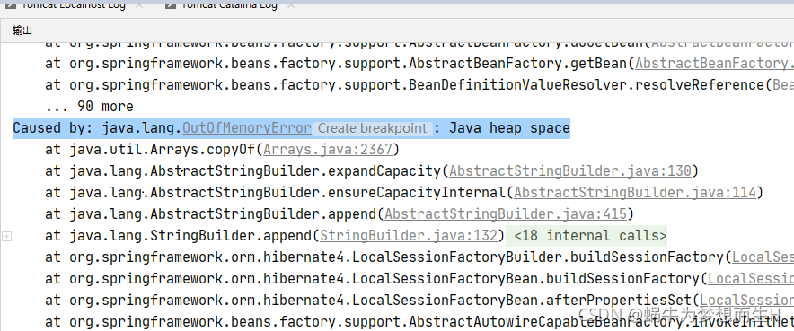Click the Create breakpoint button
Viewport: 794px width, 331px height.
pyautogui.click(x=372, y=128)
